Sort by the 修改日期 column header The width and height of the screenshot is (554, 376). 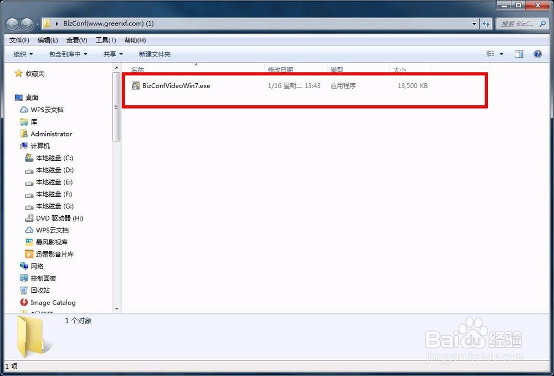280,69
